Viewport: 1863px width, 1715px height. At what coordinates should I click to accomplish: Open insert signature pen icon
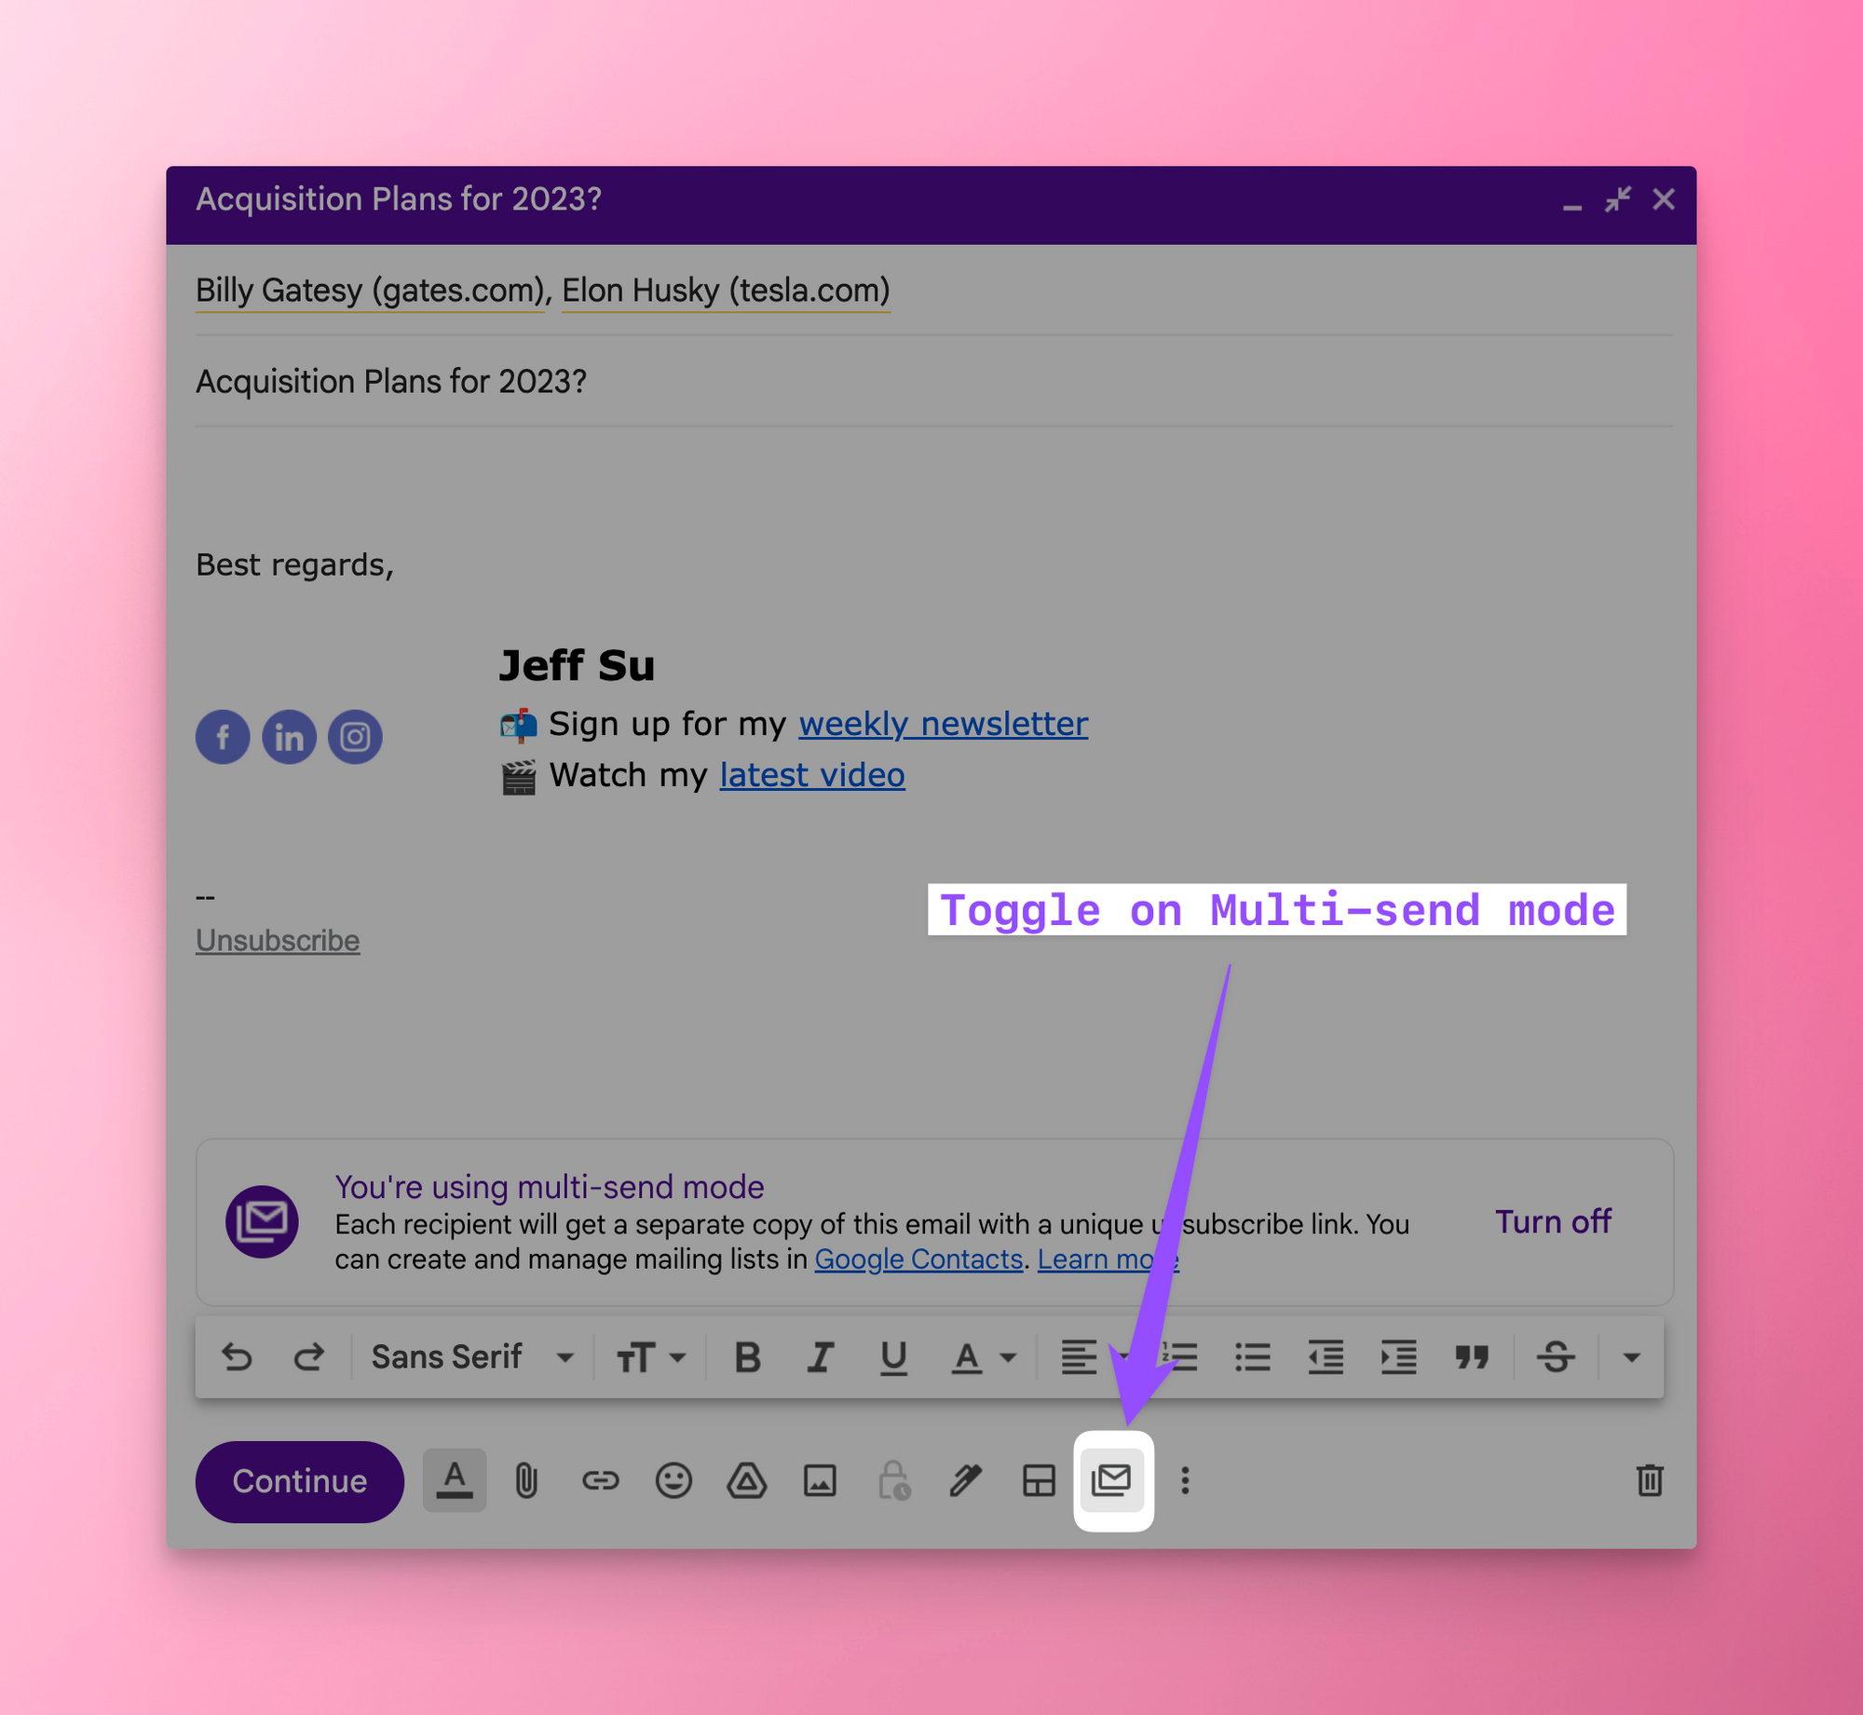[965, 1480]
